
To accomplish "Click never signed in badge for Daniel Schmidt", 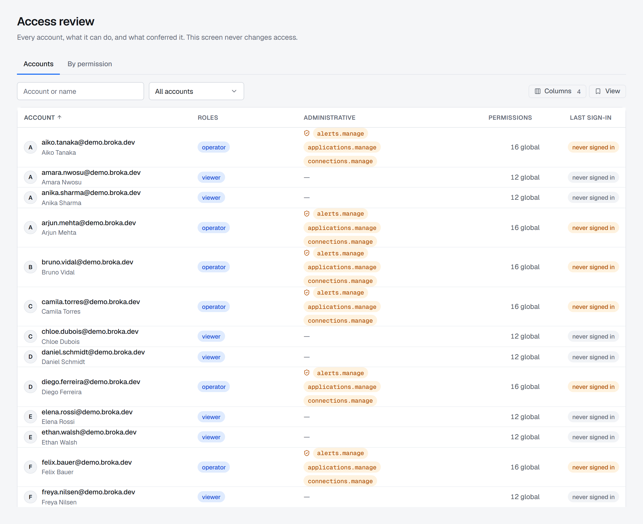I will click(593, 357).
